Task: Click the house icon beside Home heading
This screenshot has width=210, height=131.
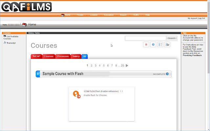Action: click(x=24, y=25)
